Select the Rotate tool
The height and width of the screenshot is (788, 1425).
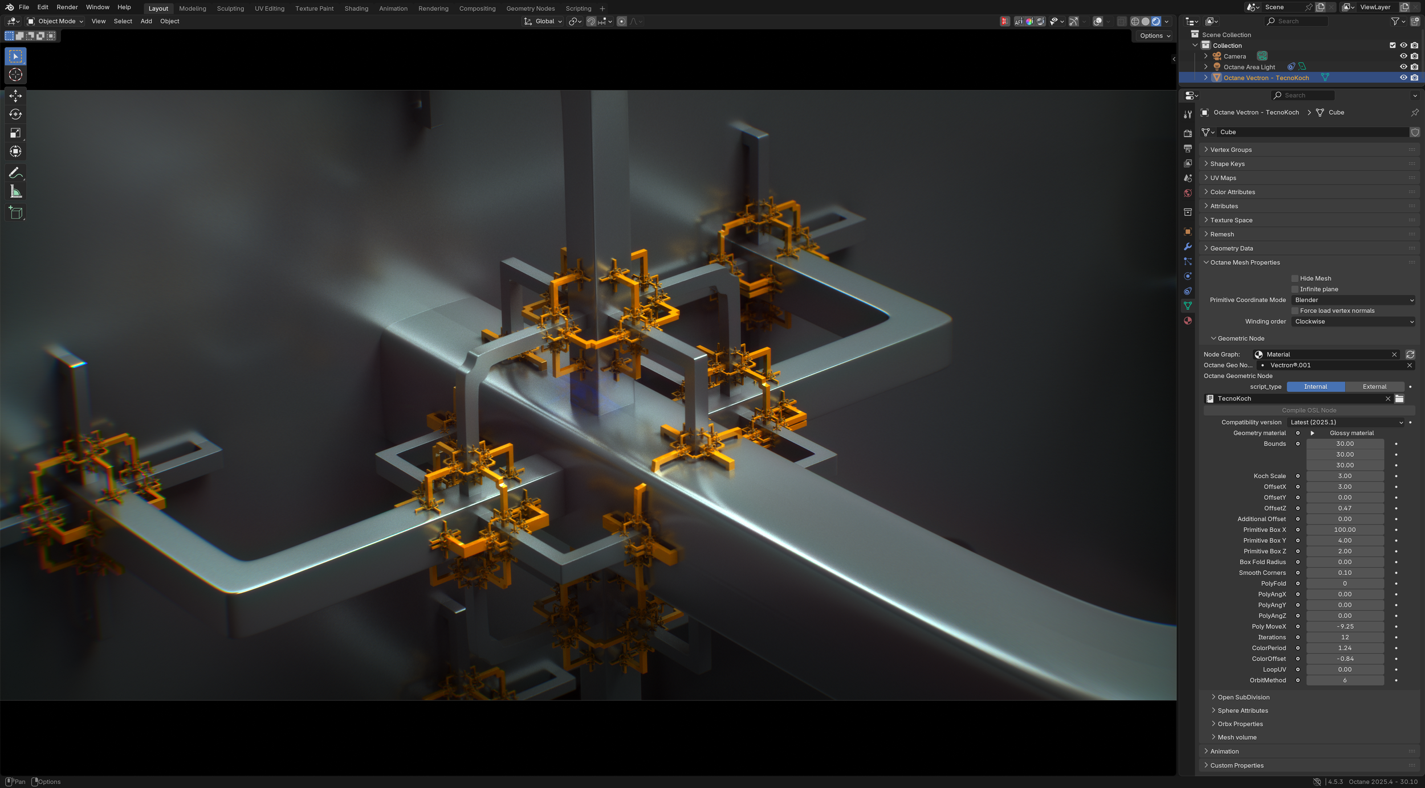tap(15, 114)
